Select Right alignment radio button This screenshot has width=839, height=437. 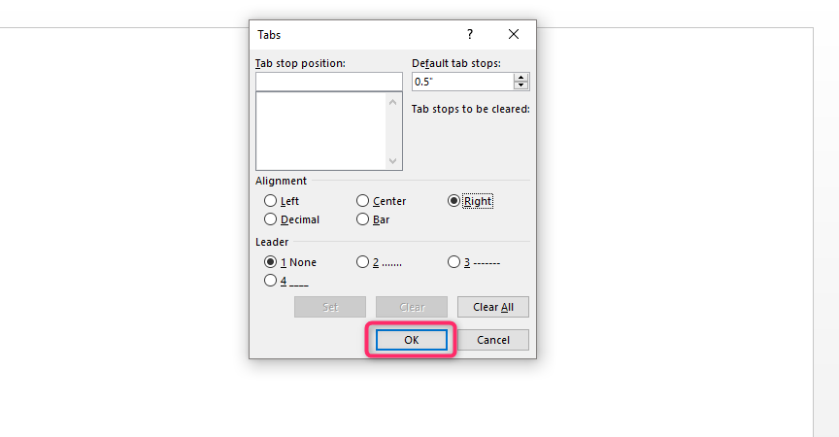pos(453,201)
